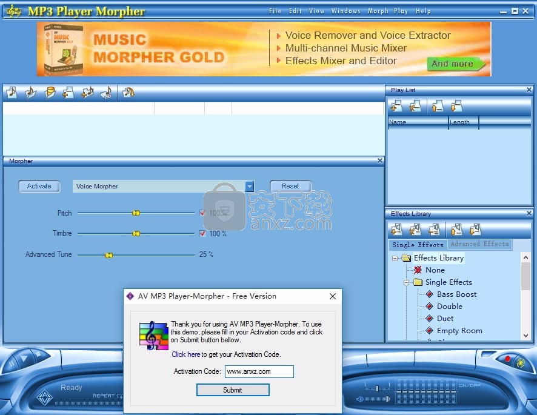Screen dimensions: 537x415
Task: Click the Submit button
Action: pos(233,390)
